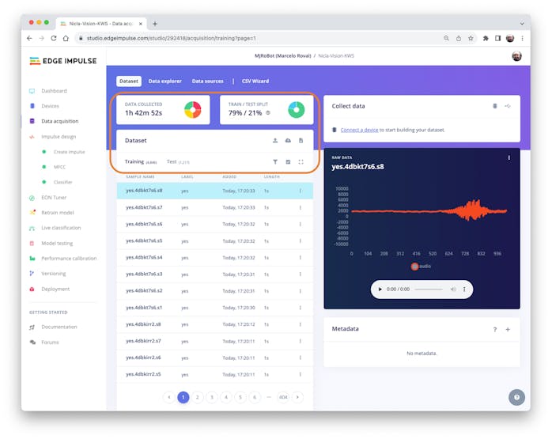The image size is (552, 439).
Task: Click Metadata help question mark
Action: (495, 330)
